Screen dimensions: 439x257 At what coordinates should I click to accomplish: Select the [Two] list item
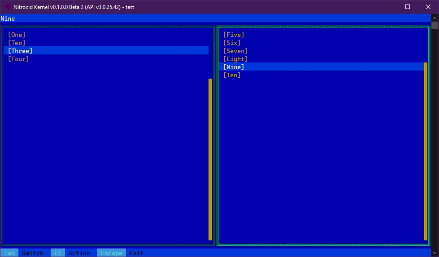pyautogui.click(x=17, y=43)
